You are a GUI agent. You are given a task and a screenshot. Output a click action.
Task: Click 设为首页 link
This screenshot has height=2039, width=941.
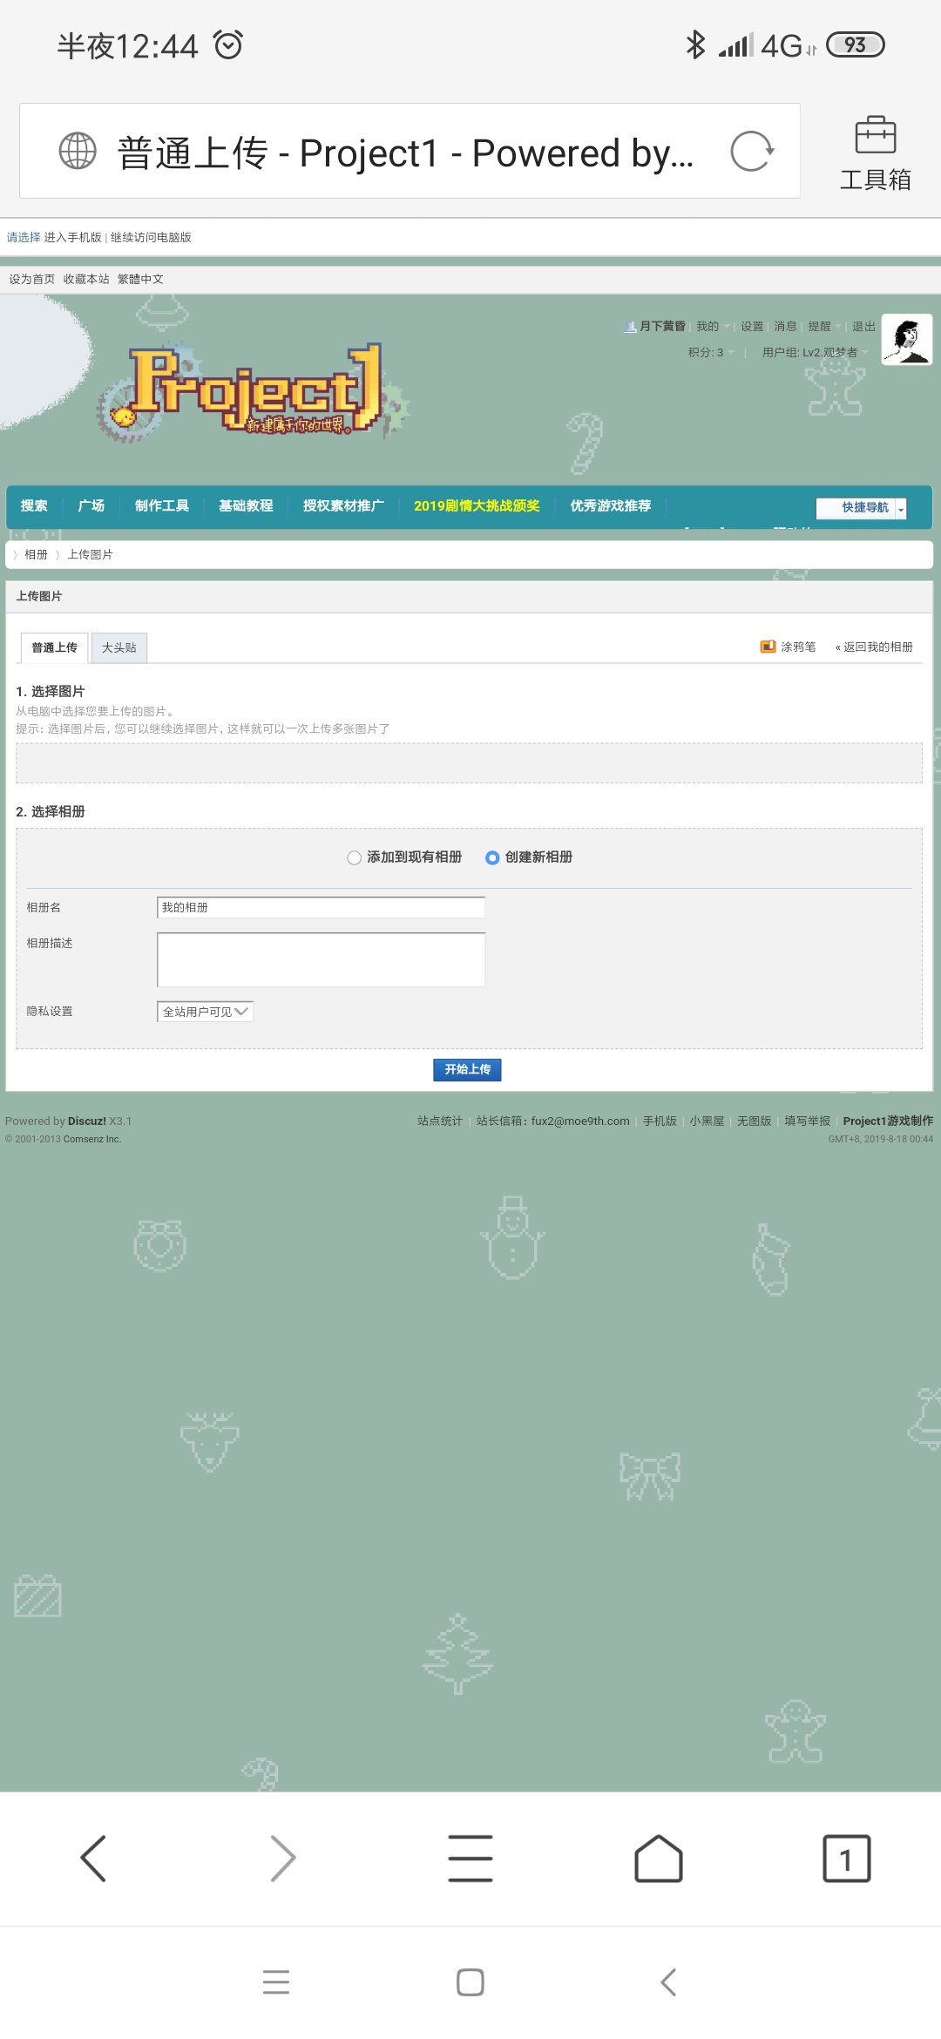[32, 279]
